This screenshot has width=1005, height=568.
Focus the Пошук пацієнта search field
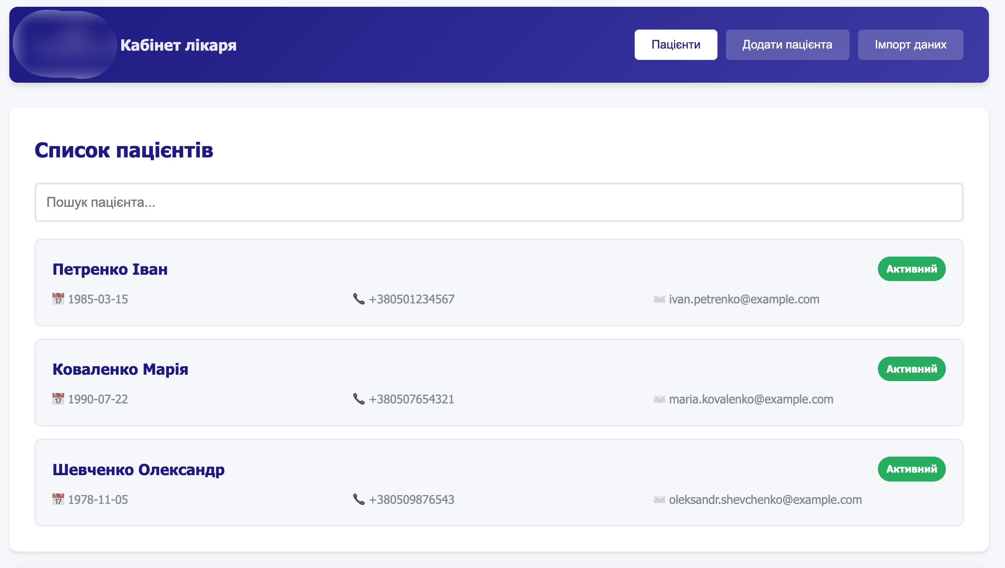tap(499, 202)
